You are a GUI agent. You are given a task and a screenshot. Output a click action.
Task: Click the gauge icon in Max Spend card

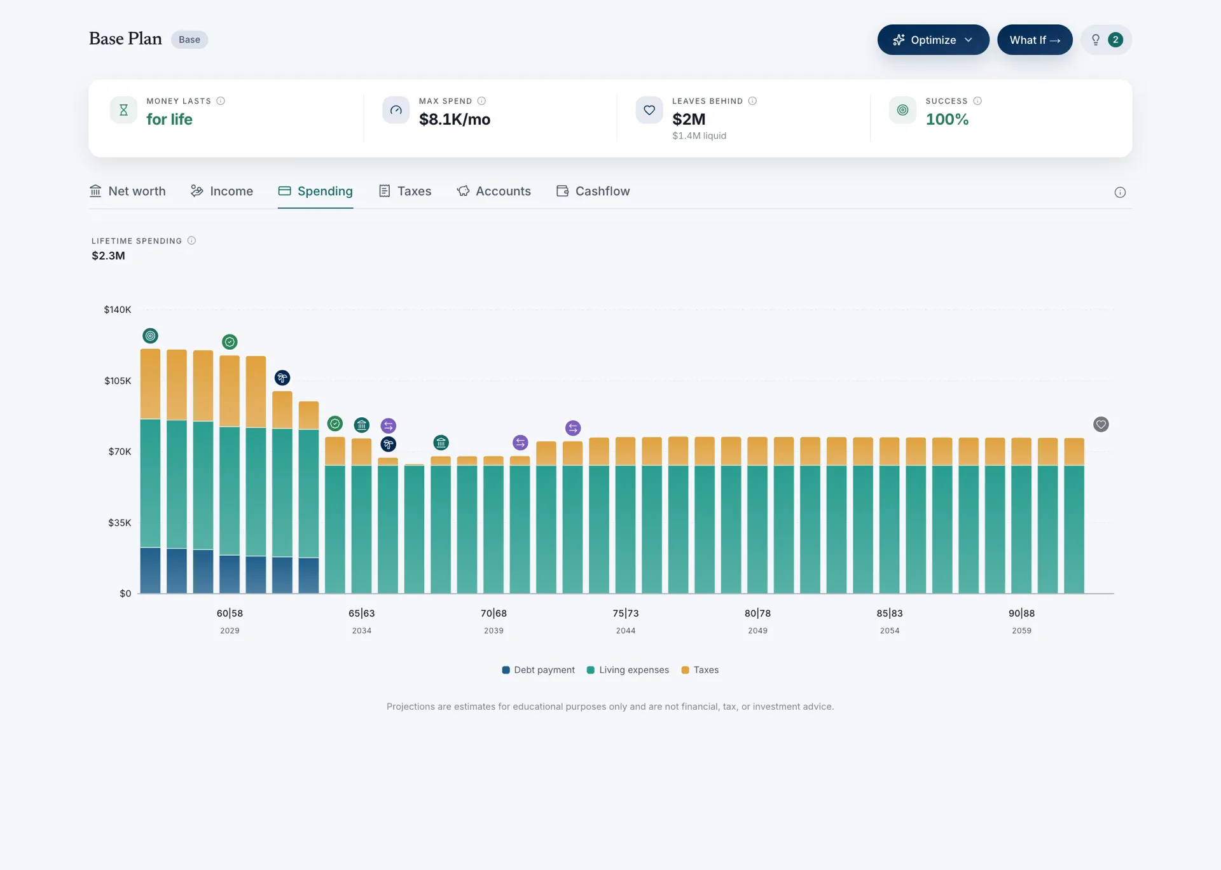(x=396, y=110)
